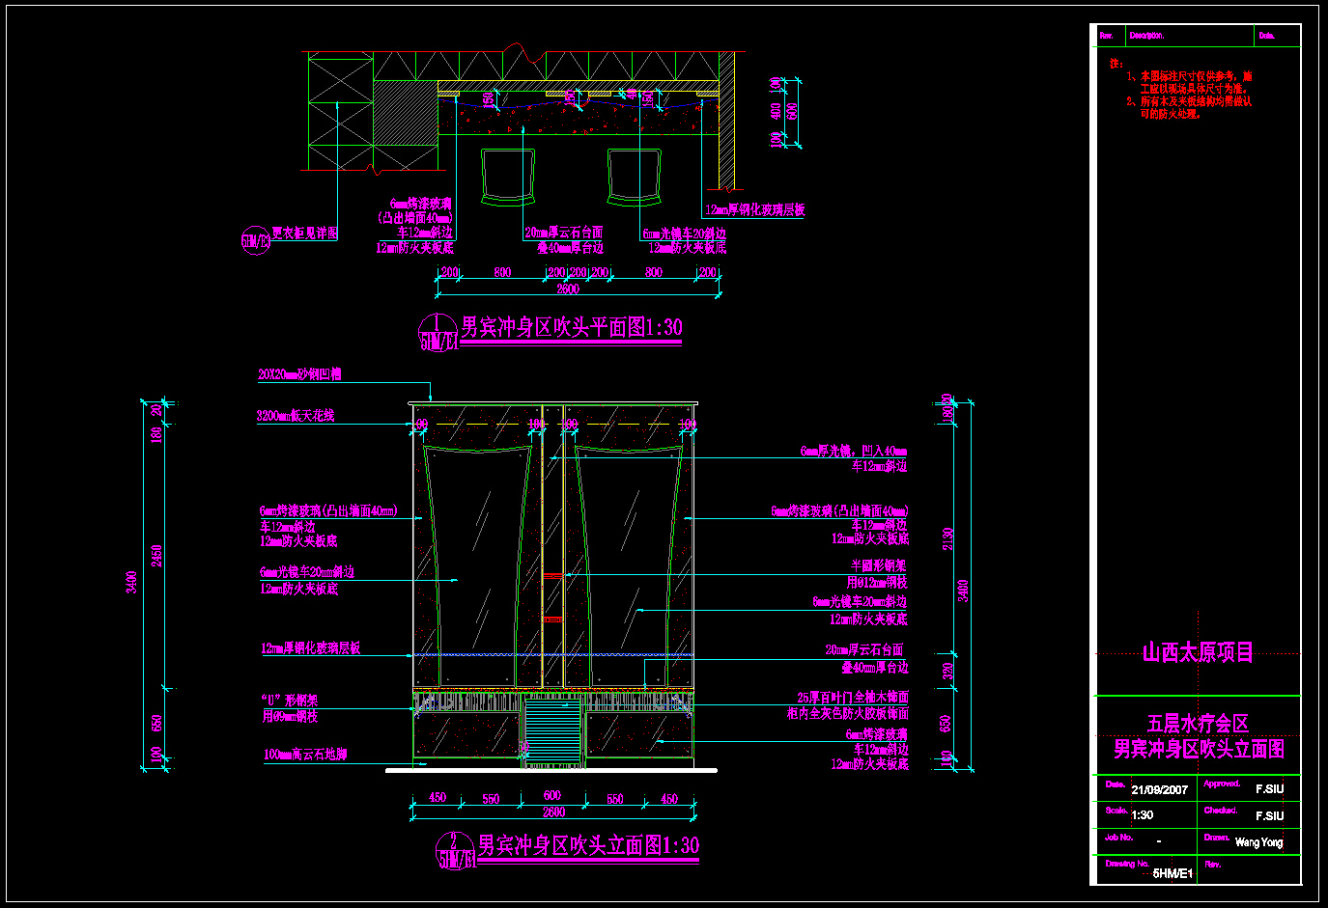This screenshot has height=908, width=1328.
Task: Select the vertical dimension 2130
Action: coord(947,540)
